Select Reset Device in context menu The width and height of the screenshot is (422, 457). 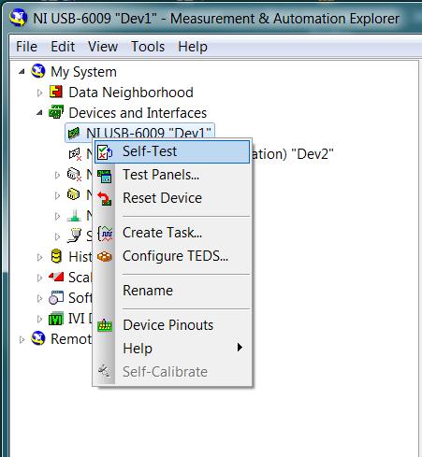[172, 198]
